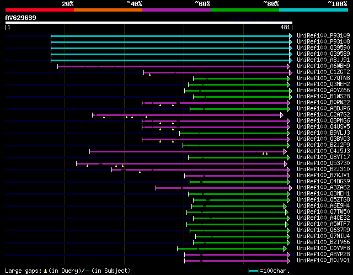Click the yellow gap marker under UniRef100_C1ZGT2
This screenshot has width=353, height=275.
149,75
